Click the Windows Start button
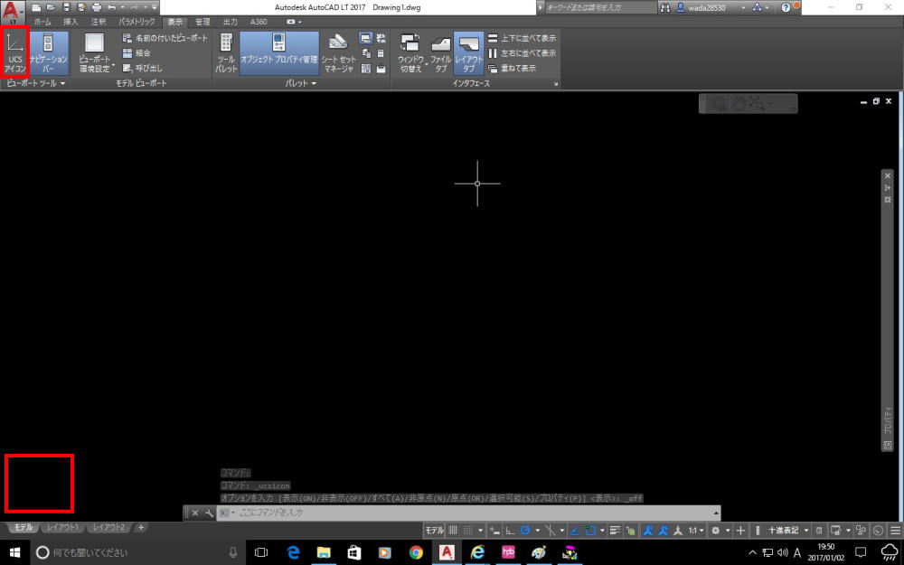Image resolution: width=904 pixels, height=565 pixels. click(14, 552)
